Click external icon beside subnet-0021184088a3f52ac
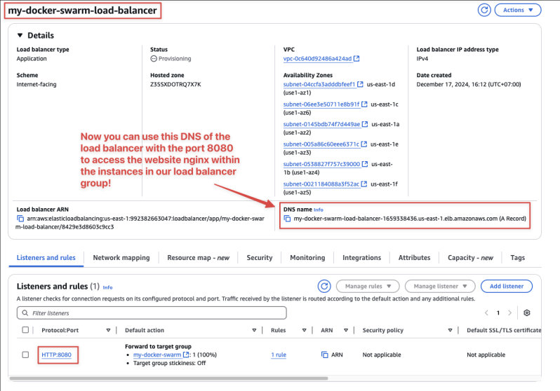The height and width of the screenshot is (391, 560). tap(364, 184)
